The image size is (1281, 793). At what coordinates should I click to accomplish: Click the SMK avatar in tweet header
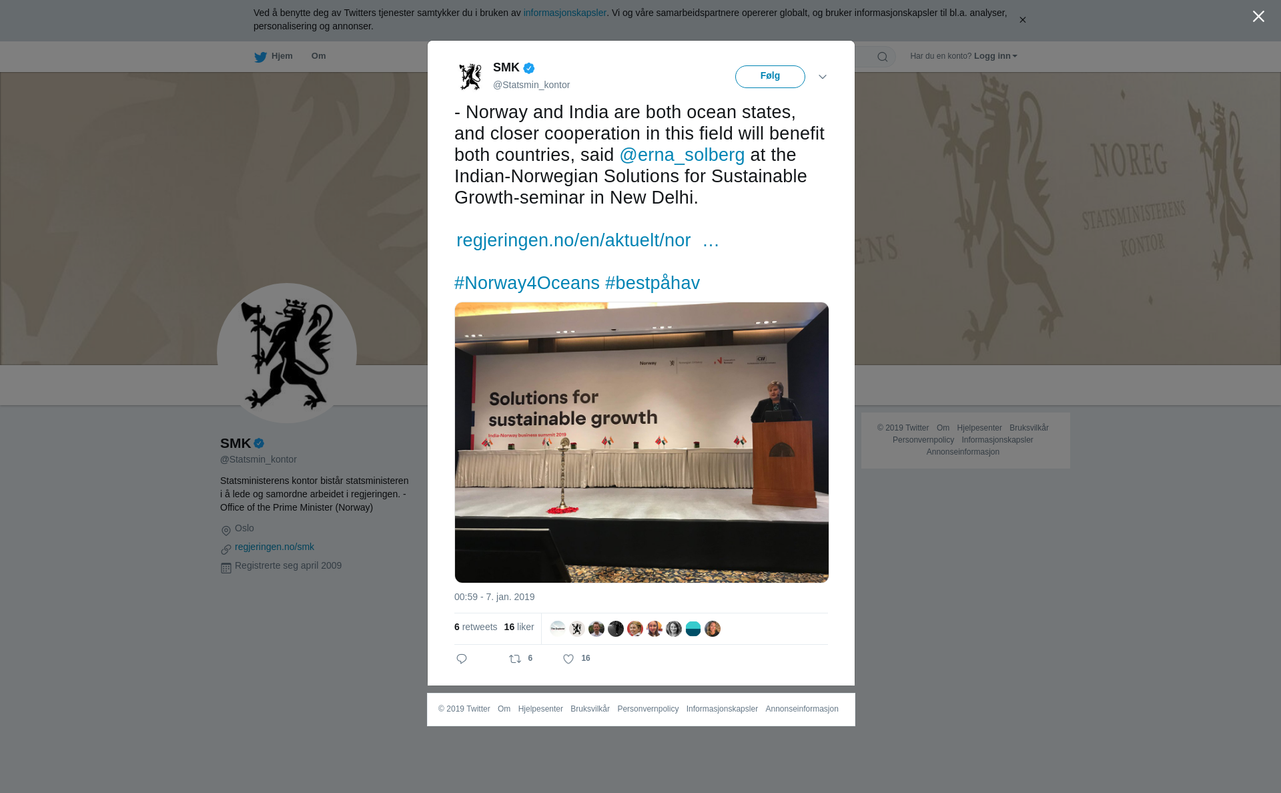tap(471, 76)
